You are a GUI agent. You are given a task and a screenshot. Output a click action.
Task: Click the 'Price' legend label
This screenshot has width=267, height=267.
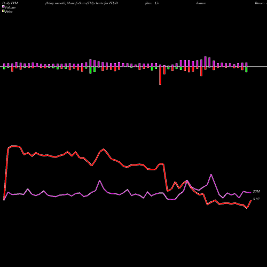(x=9, y=12)
